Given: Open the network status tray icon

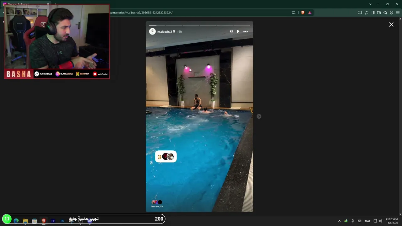Looking at the screenshot, I should pos(375,221).
